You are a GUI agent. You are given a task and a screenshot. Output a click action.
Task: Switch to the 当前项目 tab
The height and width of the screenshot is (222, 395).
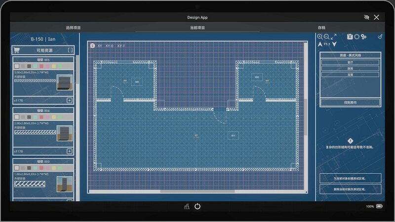pos(197,28)
